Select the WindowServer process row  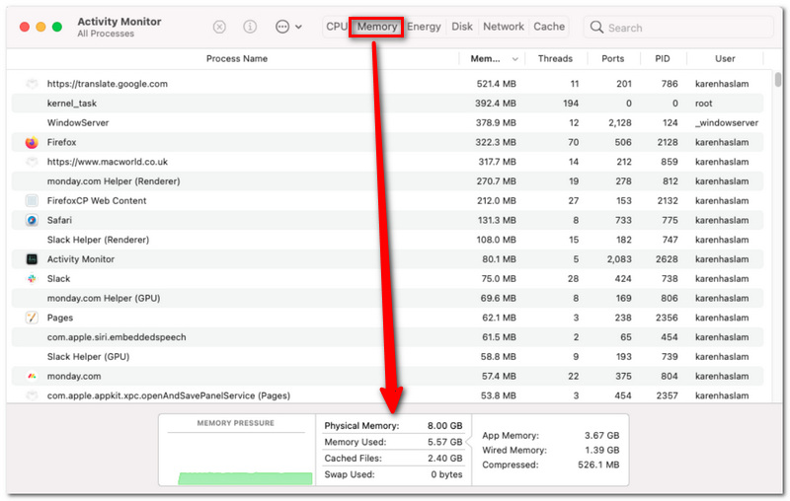tap(387, 122)
